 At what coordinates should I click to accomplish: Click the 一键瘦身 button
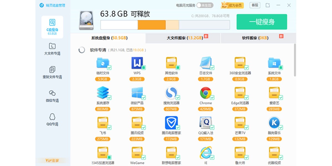pos(262,22)
